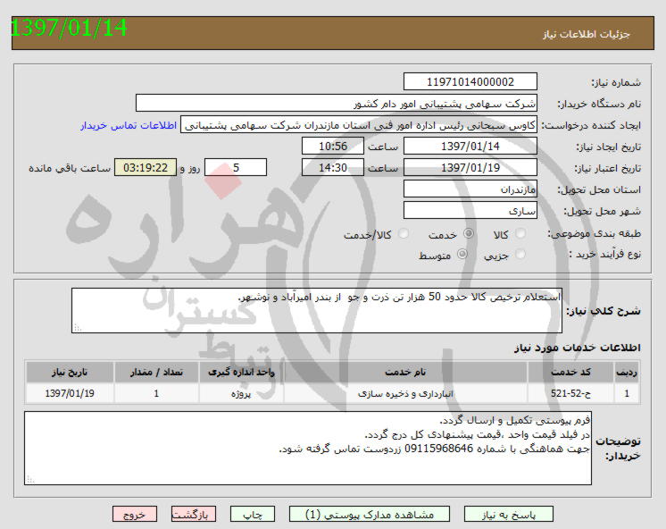This screenshot has width=666, height=529.
Task: Click creation date field 1397/01/14
Action: pyautogui.click(x=470, y=147)
